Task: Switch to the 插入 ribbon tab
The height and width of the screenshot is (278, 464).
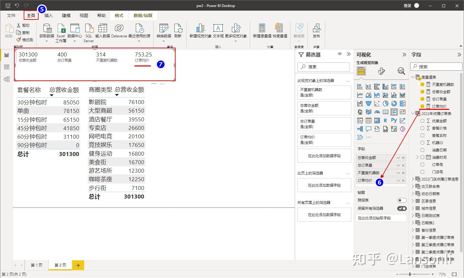Action: click(48, 15)
